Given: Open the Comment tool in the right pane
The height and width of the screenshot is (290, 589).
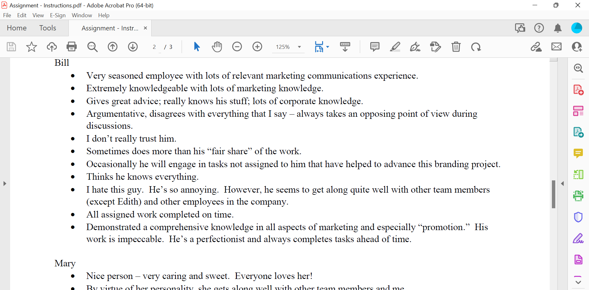Looking at the screenshot, I should click(579, 153).
